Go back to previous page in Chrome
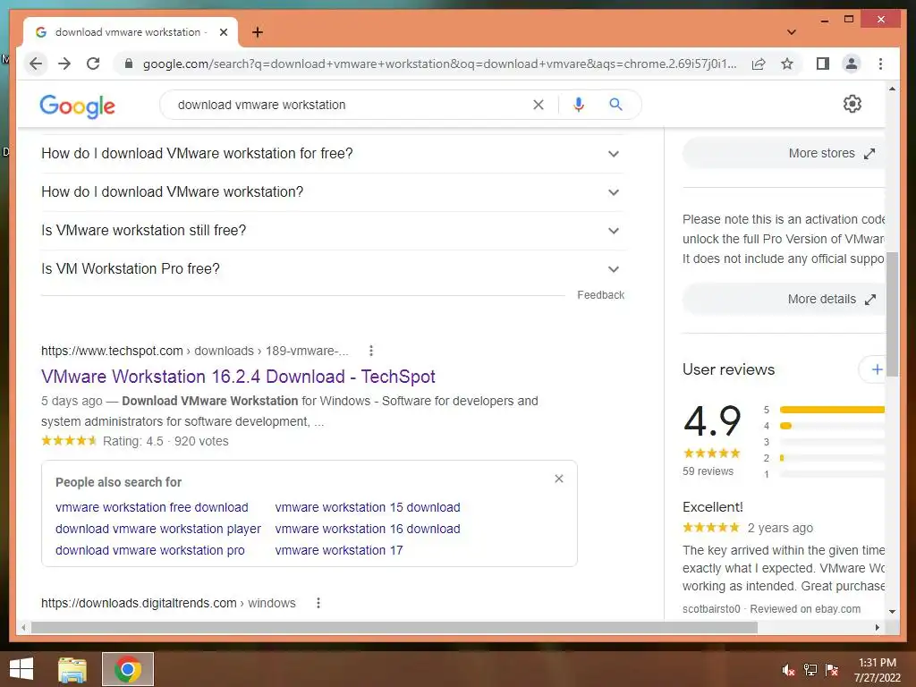The height and width of the screenshot is (687, 916). [36, 64]
